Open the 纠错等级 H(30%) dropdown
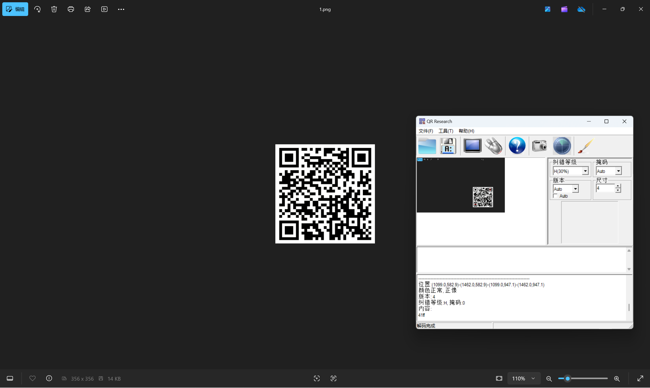 pyautogui.click(x=571, y=171)
